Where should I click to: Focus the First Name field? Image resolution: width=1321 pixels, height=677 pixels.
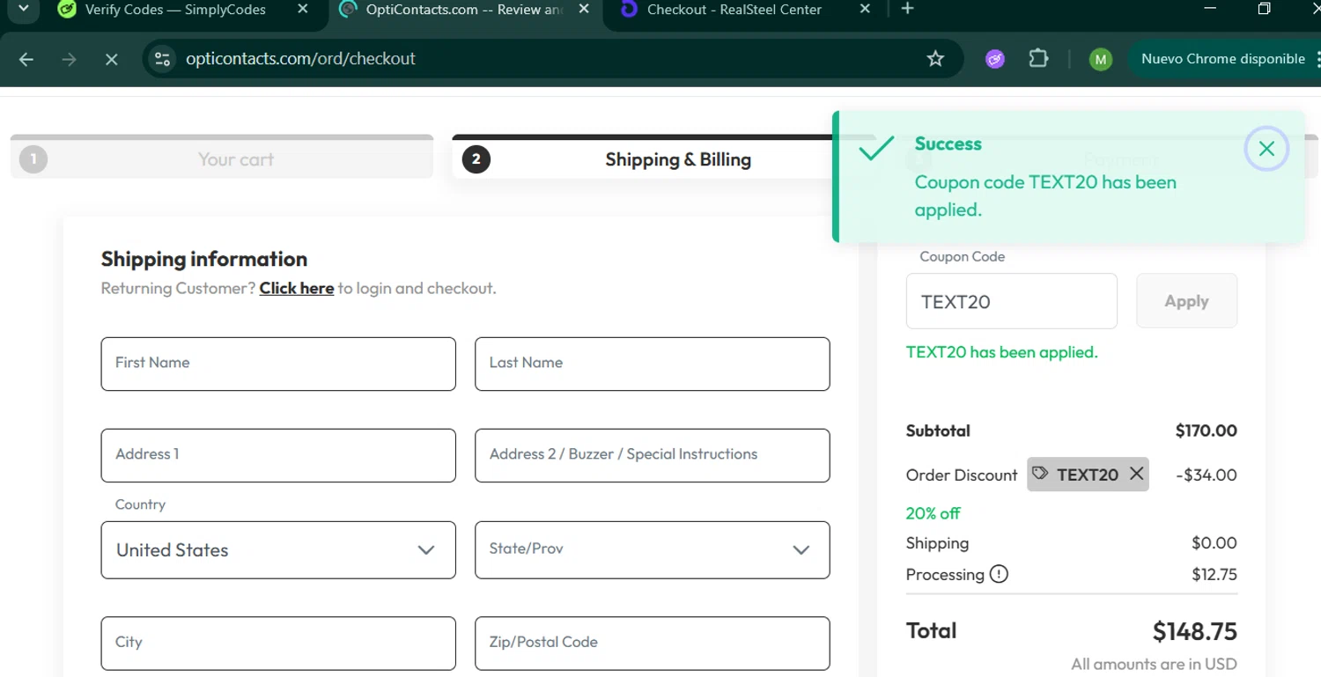[x=278, y=364]
